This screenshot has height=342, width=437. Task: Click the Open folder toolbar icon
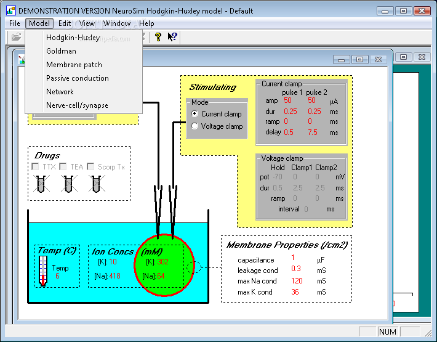(16, 37)
